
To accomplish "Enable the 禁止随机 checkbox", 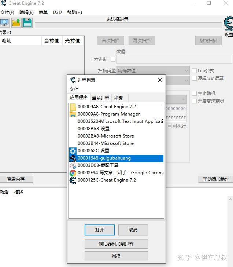I will click(x=194, y=93).
